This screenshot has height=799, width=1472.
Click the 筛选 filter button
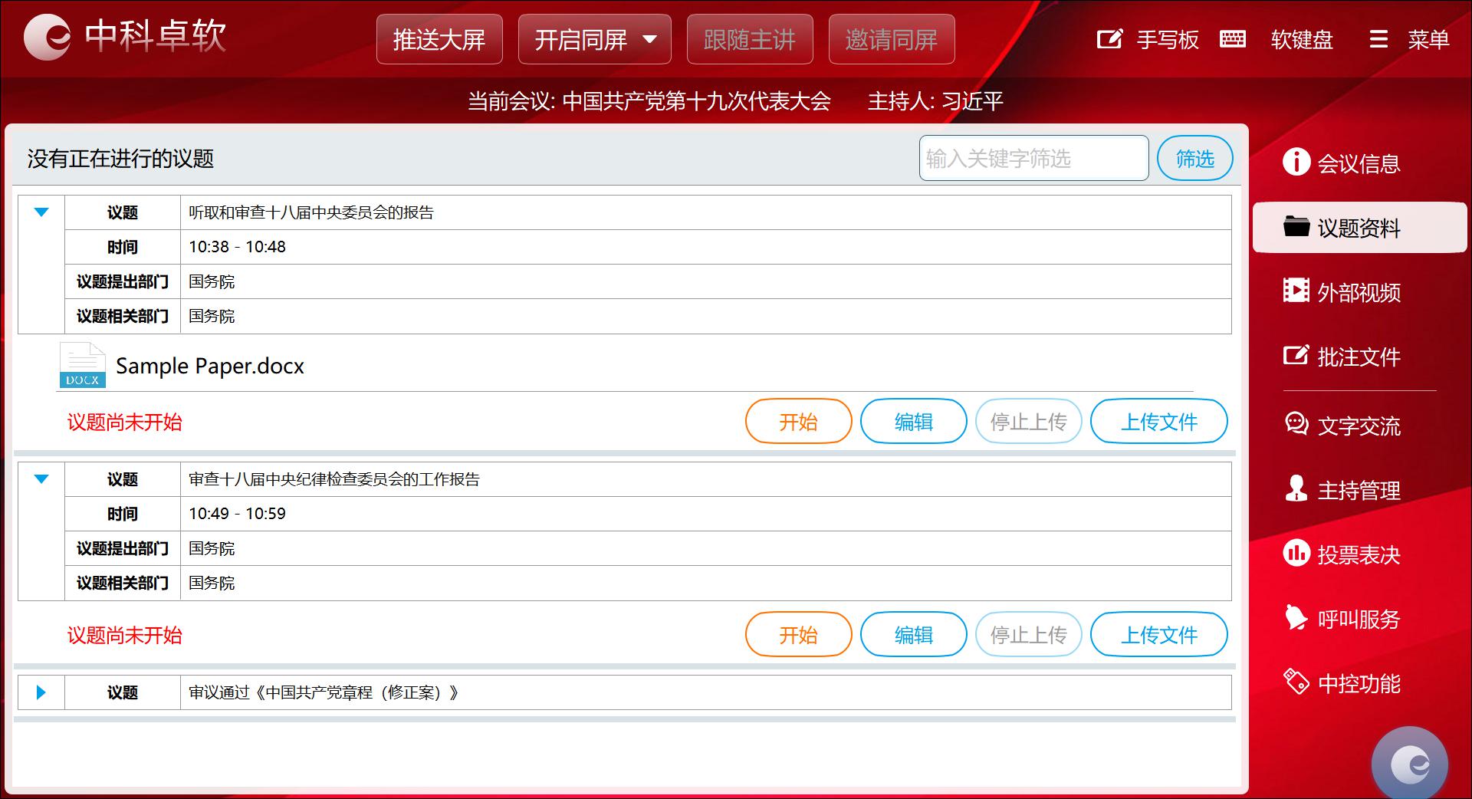point(1195,159)
